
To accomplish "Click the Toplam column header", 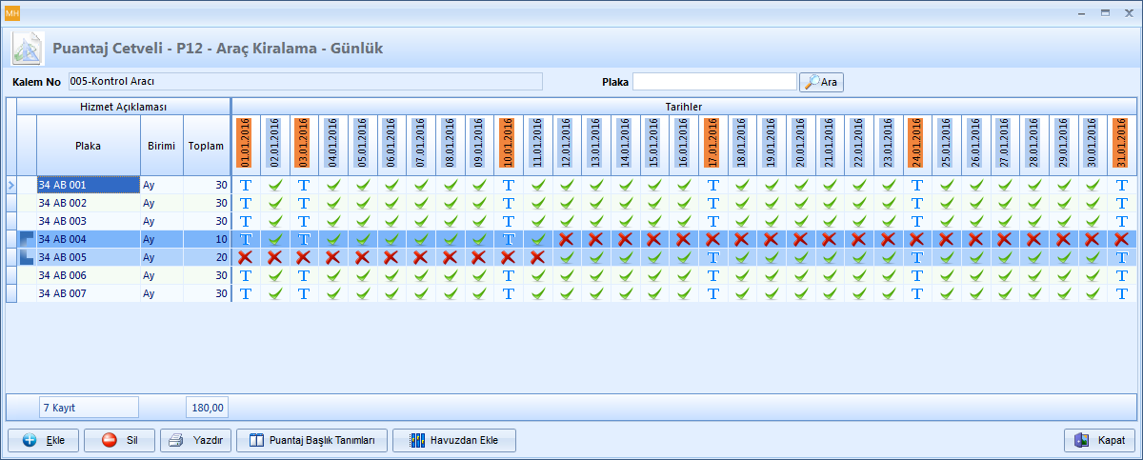I will [x=206, y=146].
